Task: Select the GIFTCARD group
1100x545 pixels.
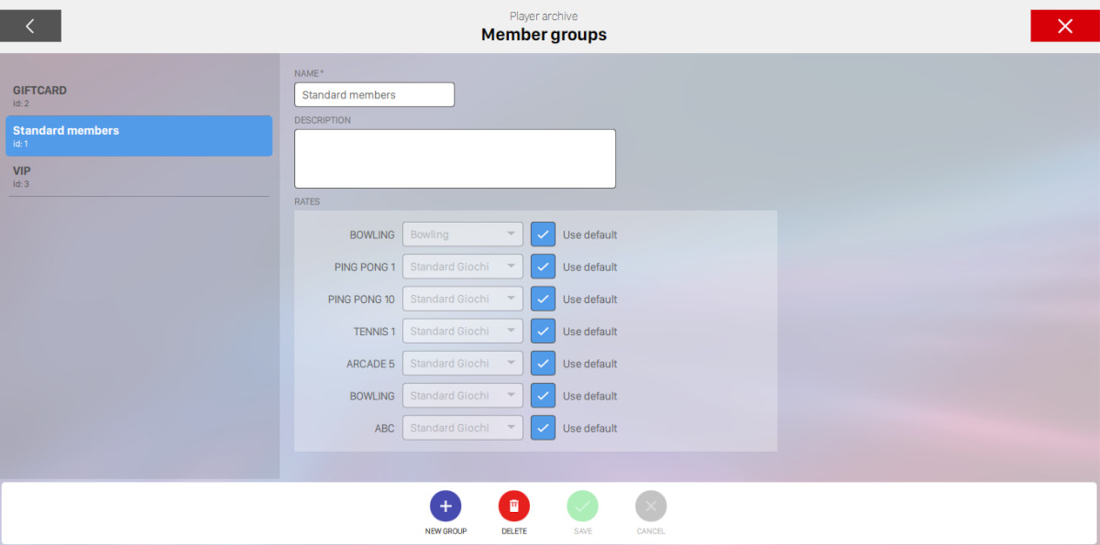Action: tap(138, 95)
